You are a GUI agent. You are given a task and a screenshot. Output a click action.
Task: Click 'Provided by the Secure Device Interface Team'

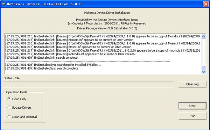[107, 20]
